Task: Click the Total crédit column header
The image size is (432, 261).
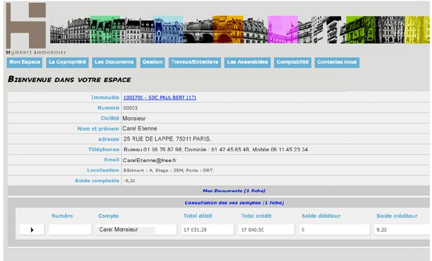Action: click(x=256, y=216)
